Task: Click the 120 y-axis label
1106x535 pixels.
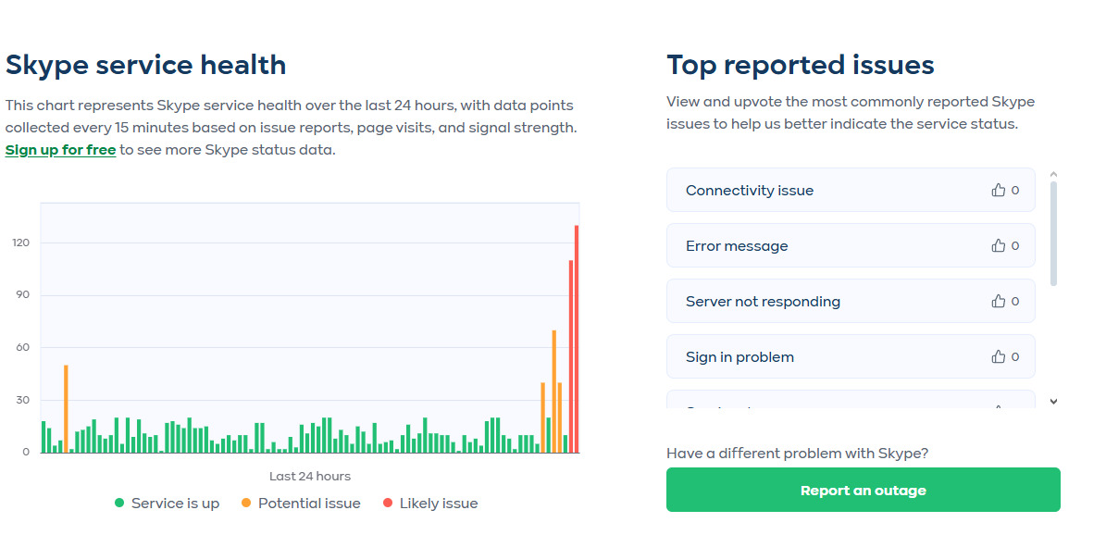Action: point(21,243)
